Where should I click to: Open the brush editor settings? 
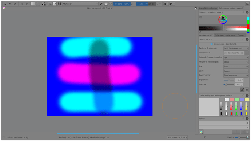tap(50, 4)
